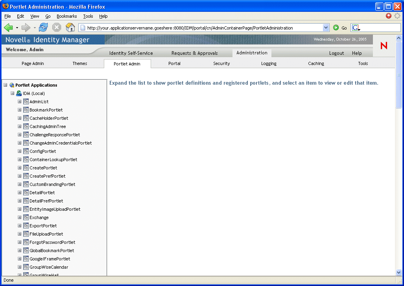Open the Tools menu in Firefox
Screen dimensions: 404x286
[88, 16]
